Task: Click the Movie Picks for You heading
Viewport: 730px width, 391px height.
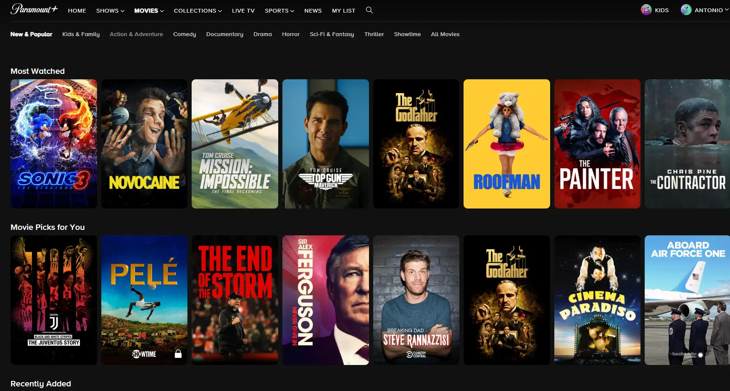Action: pyautogui.click(x=47, y=227)
